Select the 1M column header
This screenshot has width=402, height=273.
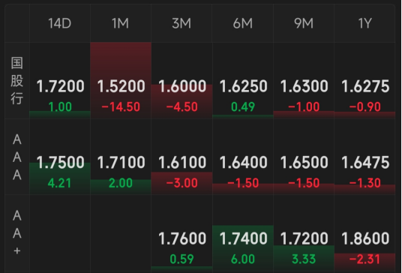pyautogui.click(x=121, y=23)
